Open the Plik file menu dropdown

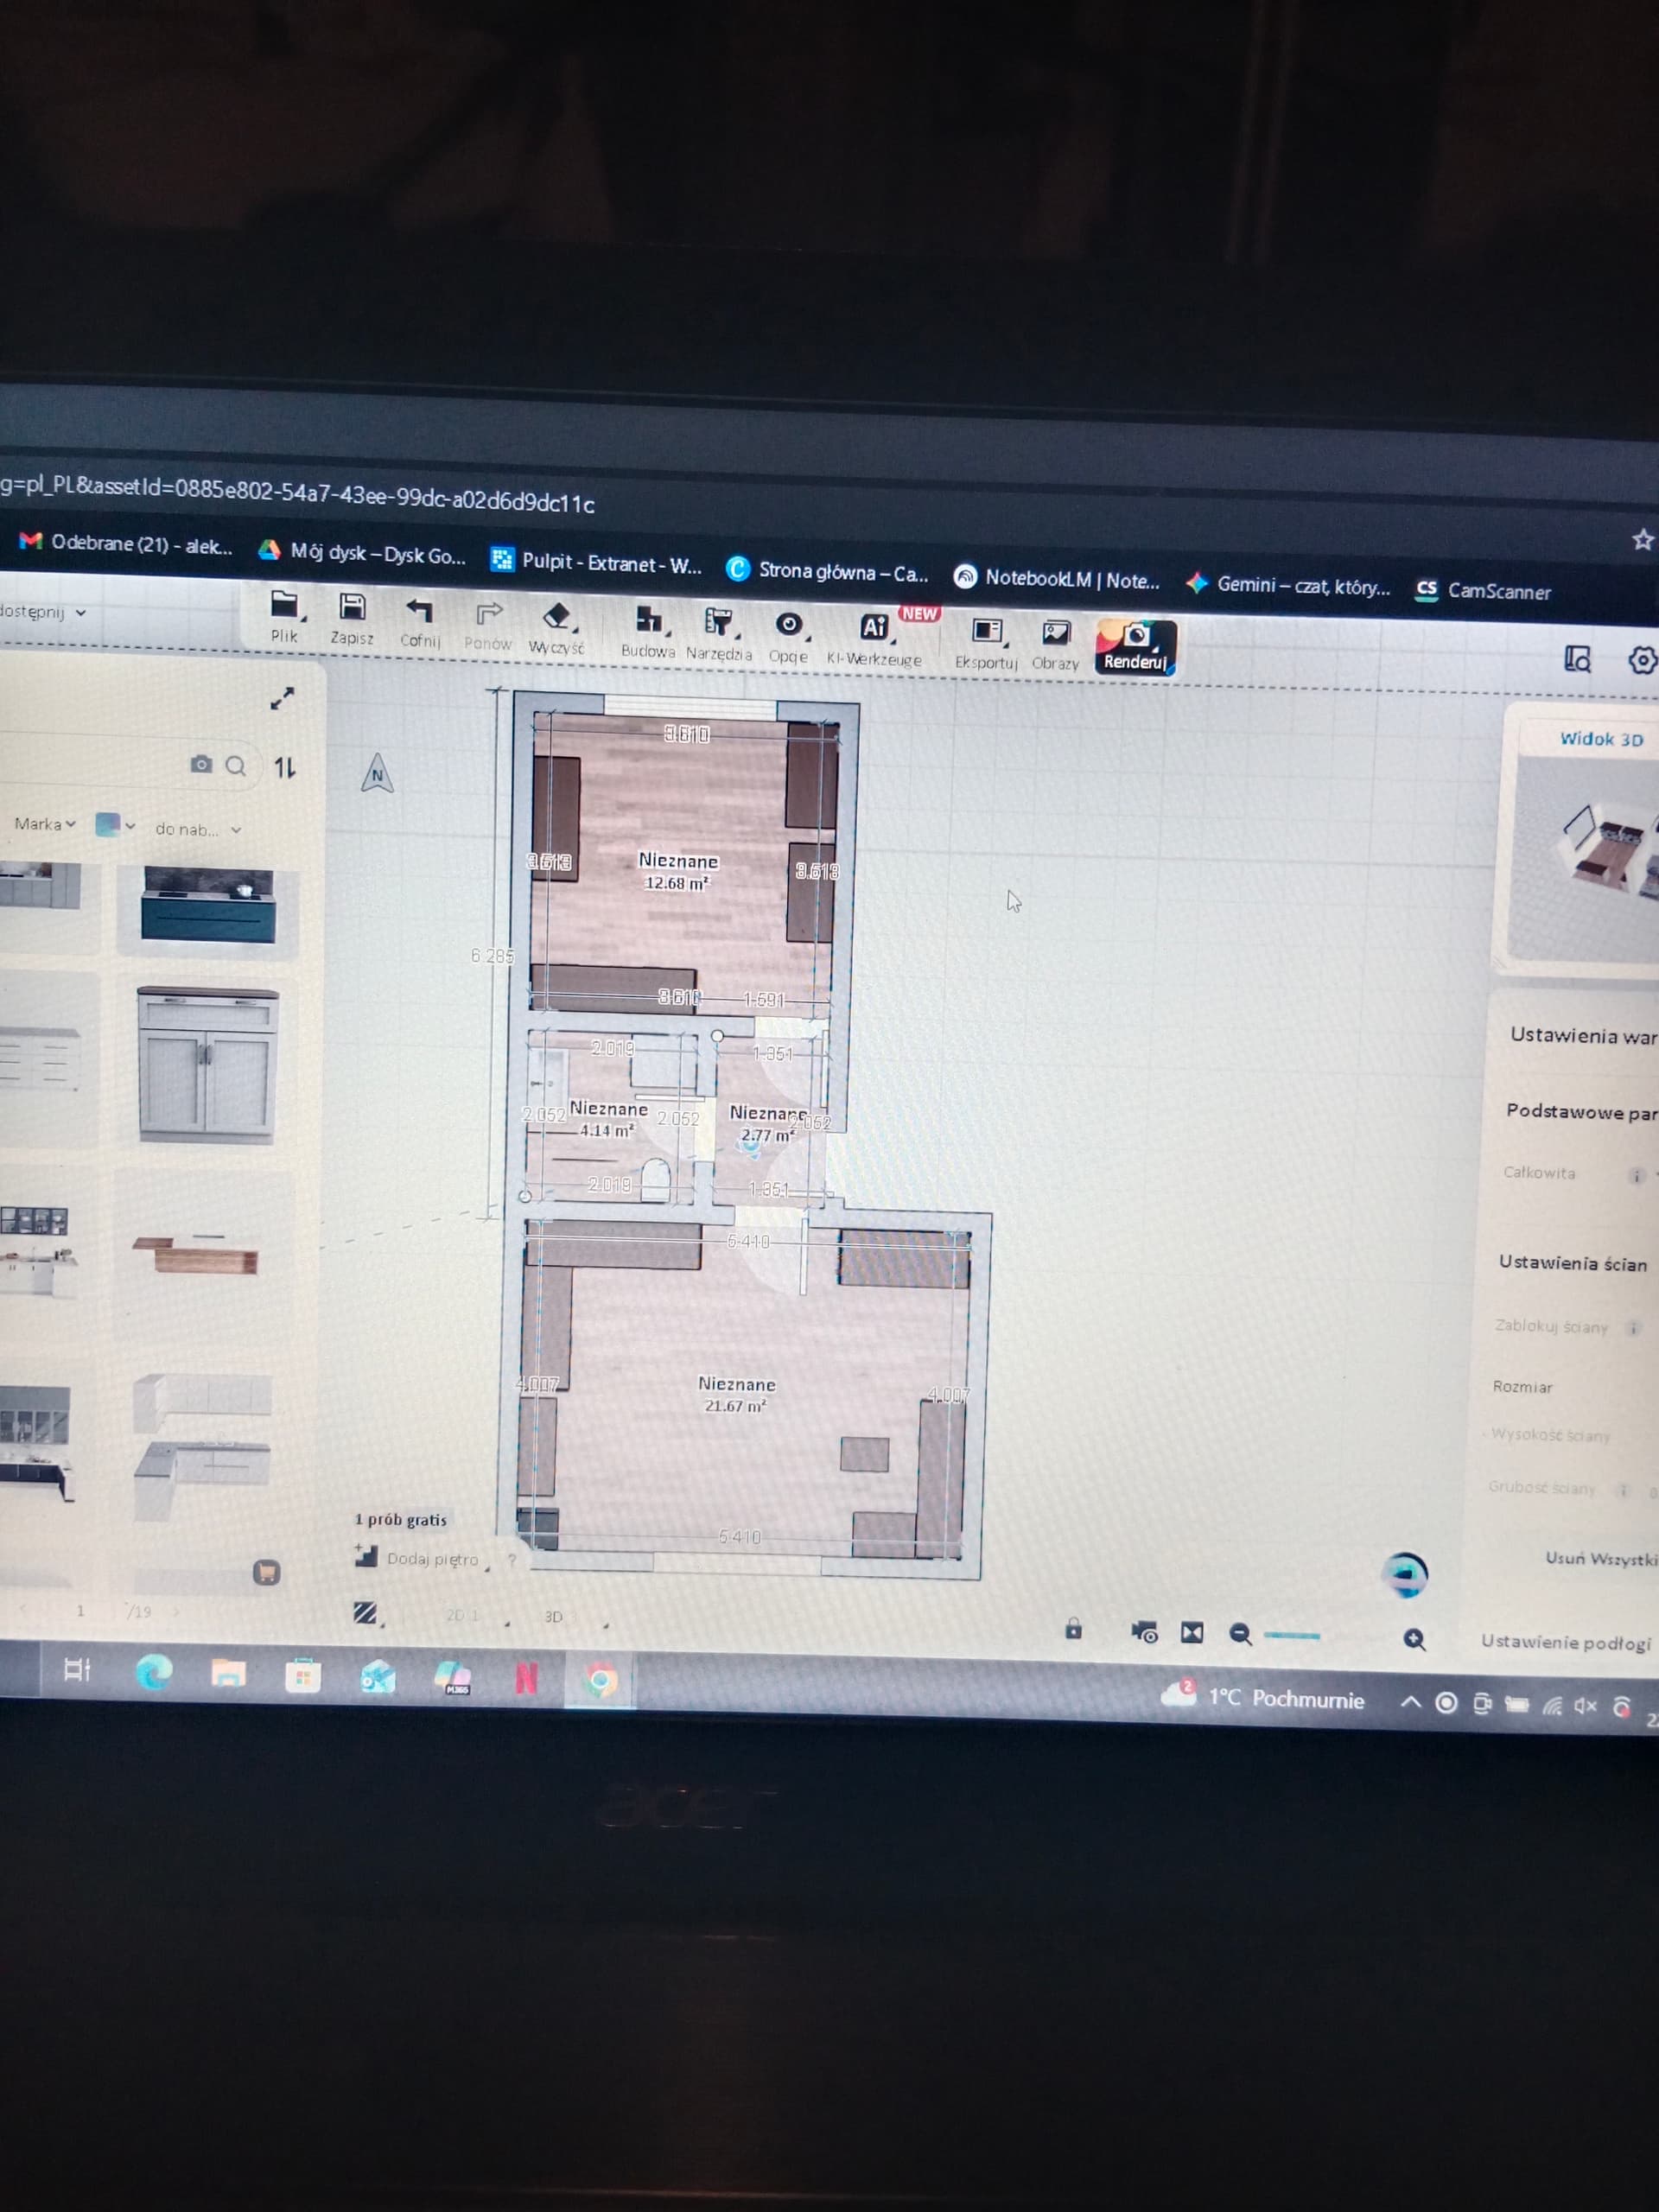[285, 606]
